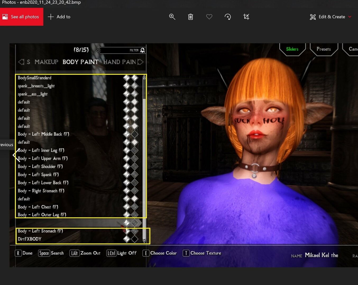
Task: Select the BodySmallStandard overlay row
Action: (79, 78)
